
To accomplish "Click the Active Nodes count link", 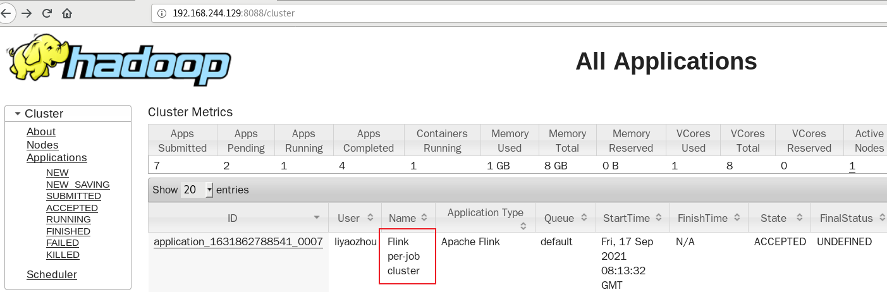I will coord(852,166).
